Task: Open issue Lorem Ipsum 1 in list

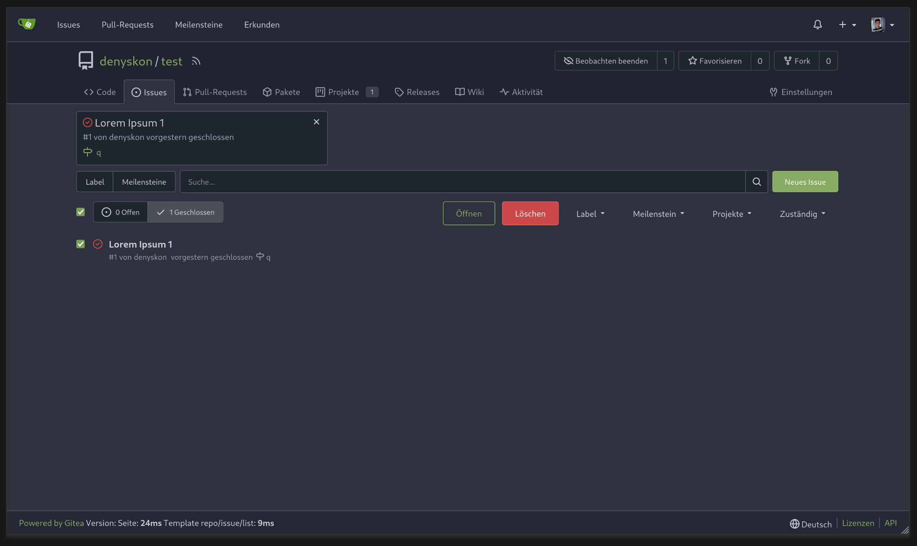Action: 140,244
